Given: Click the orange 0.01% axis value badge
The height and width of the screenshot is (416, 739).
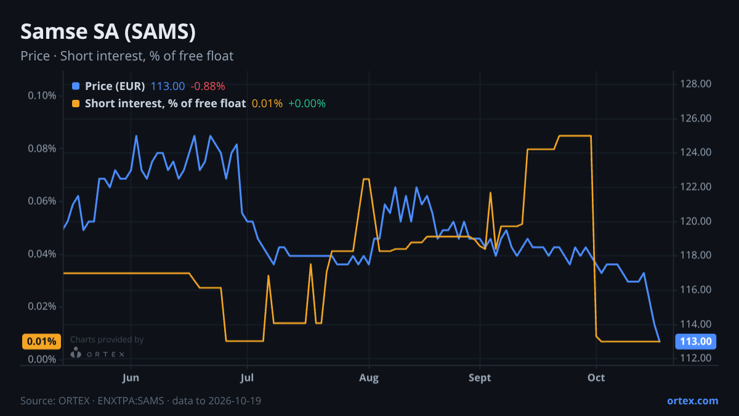Looking at the screenshot, I should pos(42,341).
